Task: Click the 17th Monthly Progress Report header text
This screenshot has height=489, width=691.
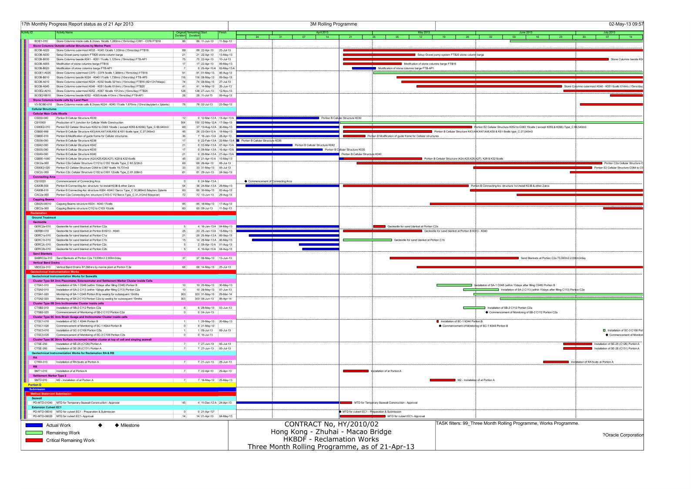Action: [77, 24]
